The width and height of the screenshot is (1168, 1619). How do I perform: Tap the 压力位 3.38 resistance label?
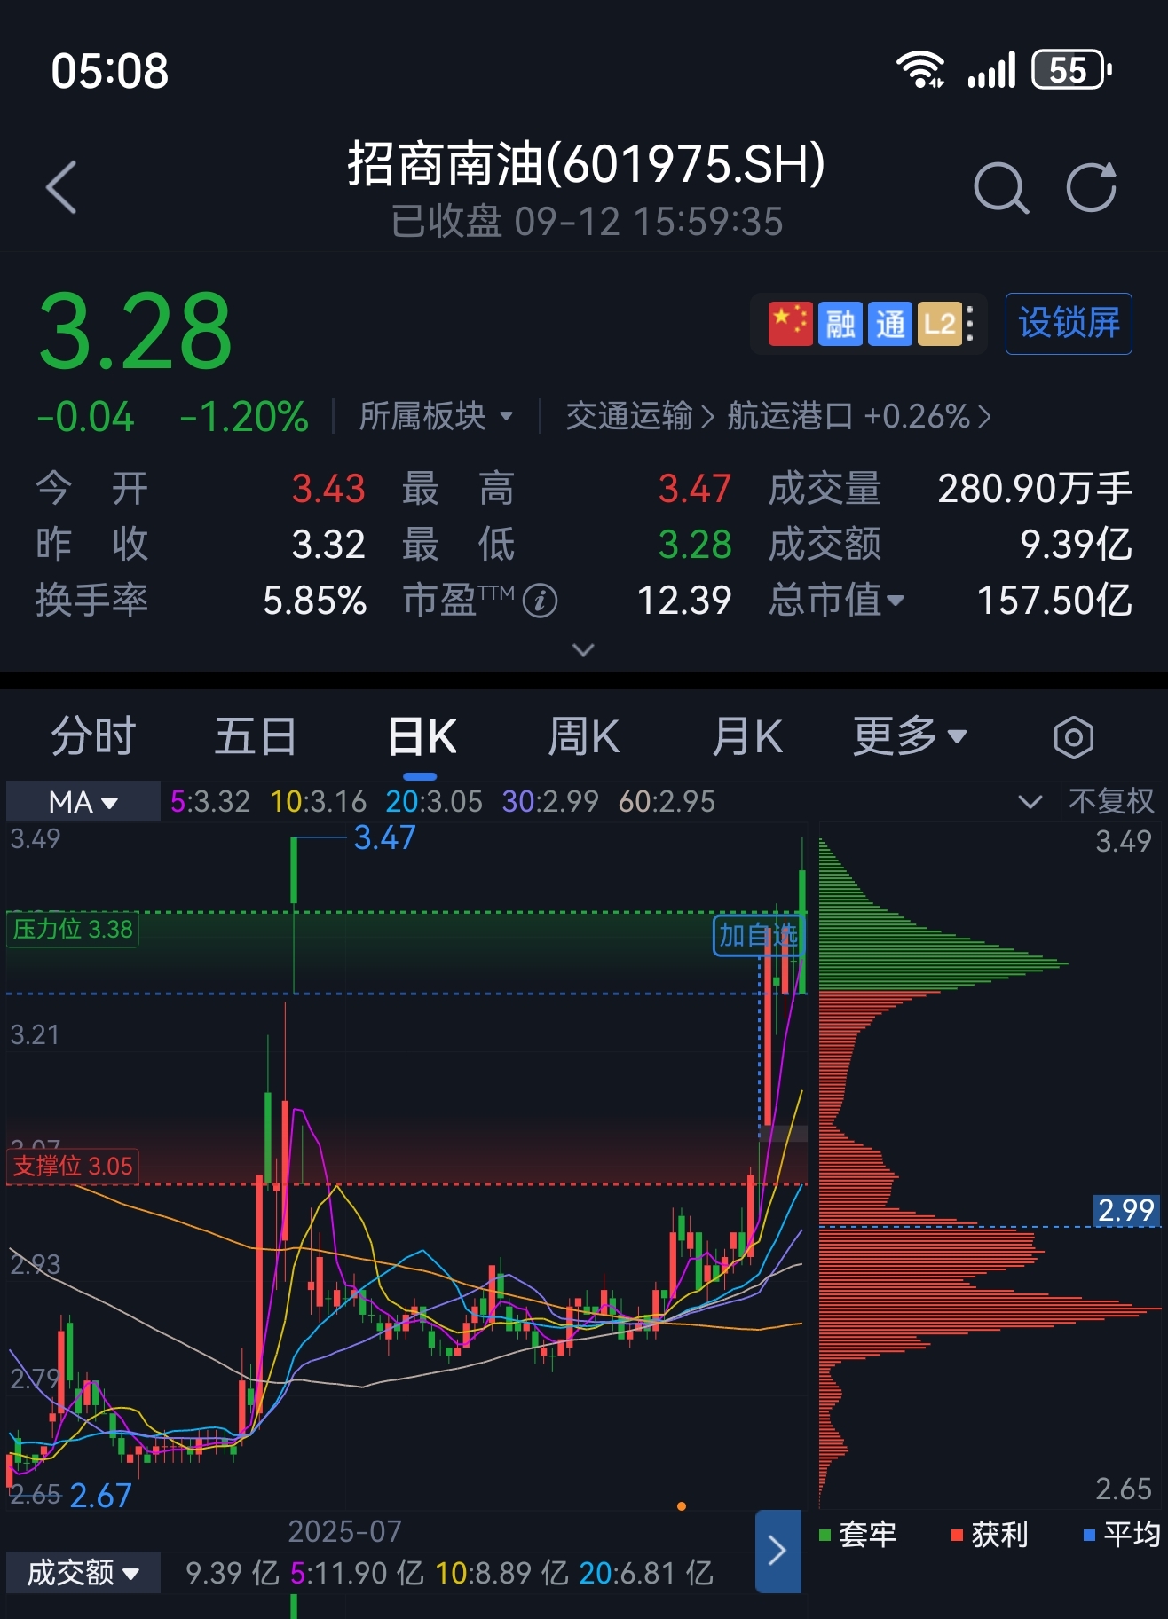[x=73, y=930]
